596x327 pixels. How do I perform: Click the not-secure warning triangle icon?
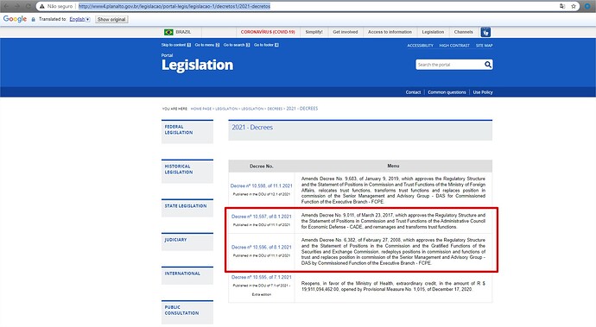point(41,6)
